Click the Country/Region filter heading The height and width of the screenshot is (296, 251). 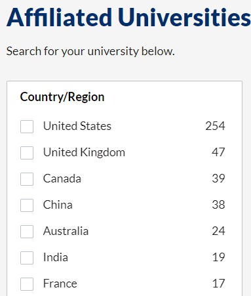click(62, 97)
